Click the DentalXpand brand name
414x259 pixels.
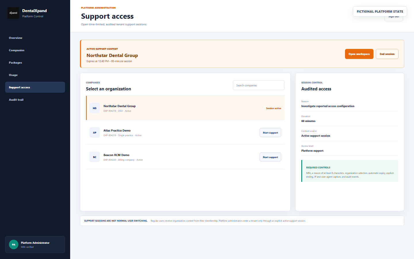point(34,11)
